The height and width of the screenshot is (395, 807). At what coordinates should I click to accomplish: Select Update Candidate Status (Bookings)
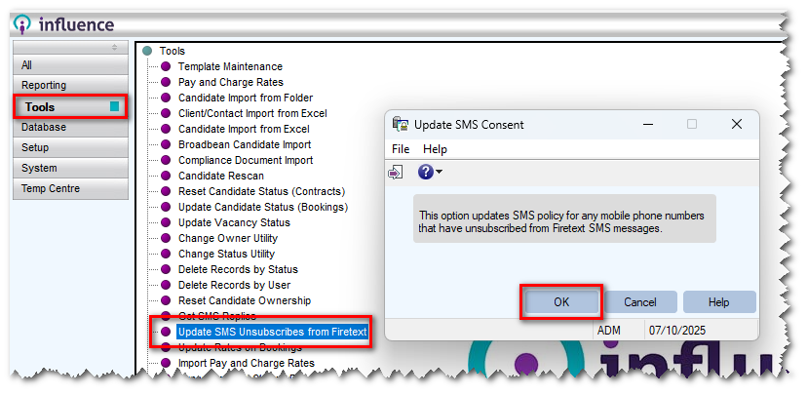(263, 207)
